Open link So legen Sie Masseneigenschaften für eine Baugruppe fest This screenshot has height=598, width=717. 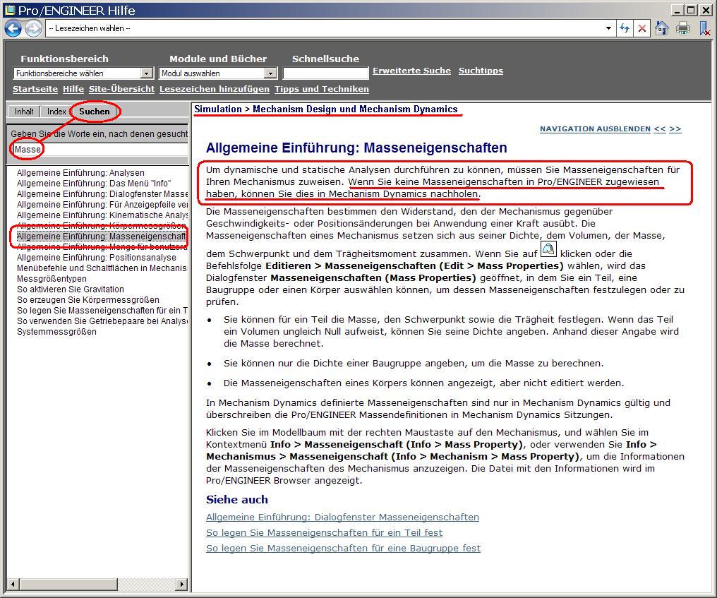pos(344,548)
